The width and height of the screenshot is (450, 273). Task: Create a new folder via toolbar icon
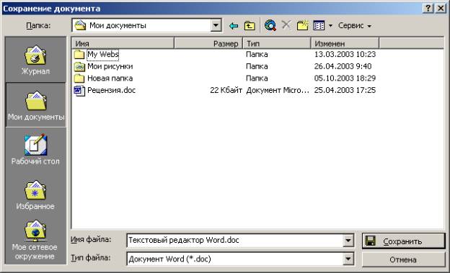click(x=302, y=25)
